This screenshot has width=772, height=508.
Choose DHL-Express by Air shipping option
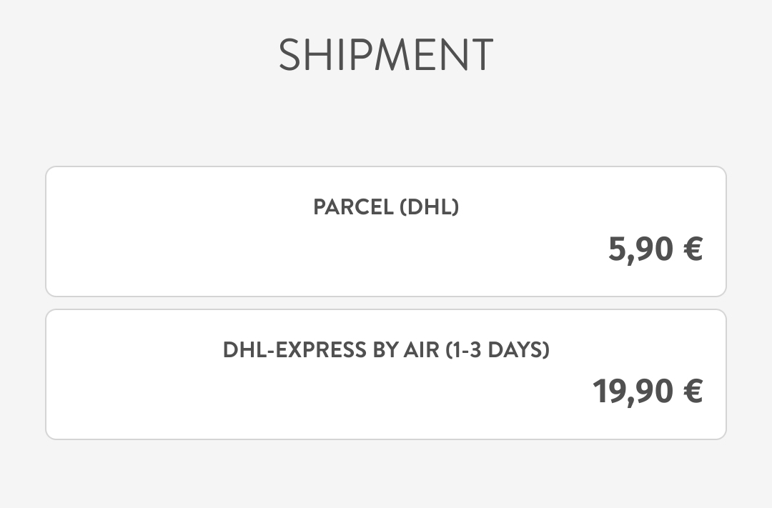coord(386,374)
